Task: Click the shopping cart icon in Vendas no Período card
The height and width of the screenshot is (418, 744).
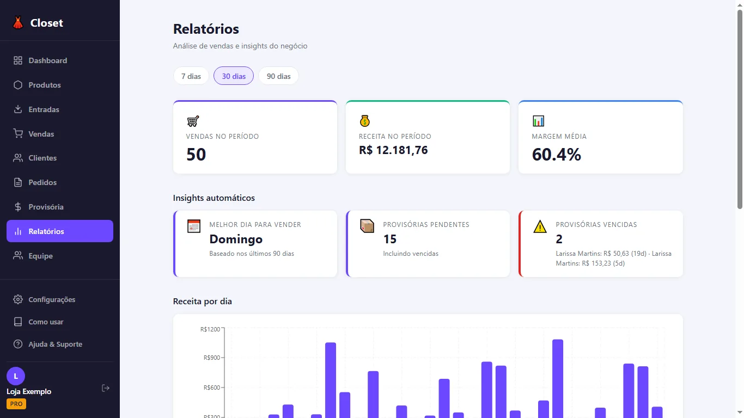Action: 193,121
